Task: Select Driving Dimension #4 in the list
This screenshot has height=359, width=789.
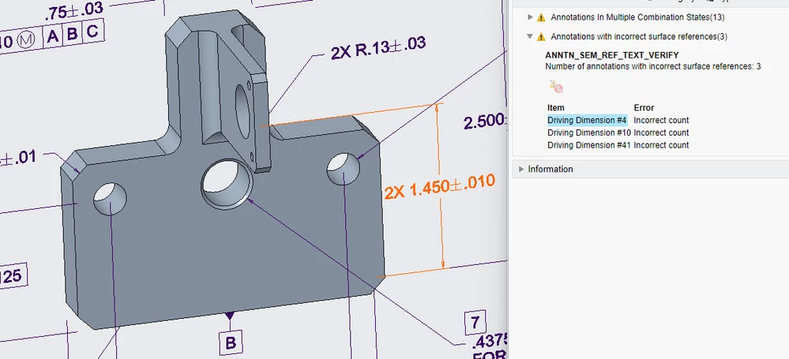Action: [x=587, y=120]
